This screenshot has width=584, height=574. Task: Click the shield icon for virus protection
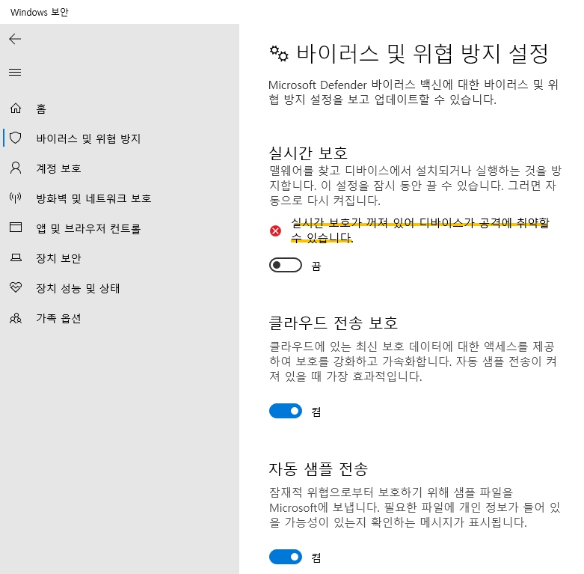click(16, 138)
